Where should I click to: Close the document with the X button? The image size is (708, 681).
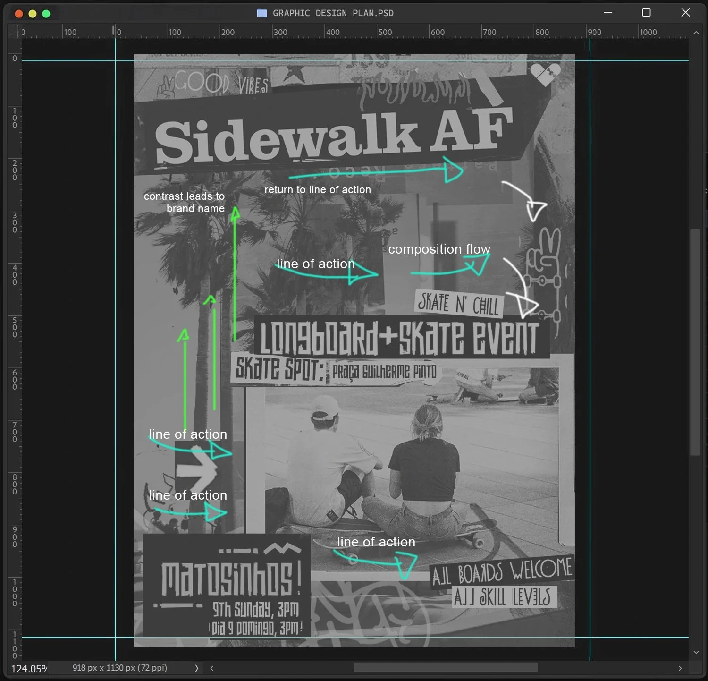click(685, 13)
